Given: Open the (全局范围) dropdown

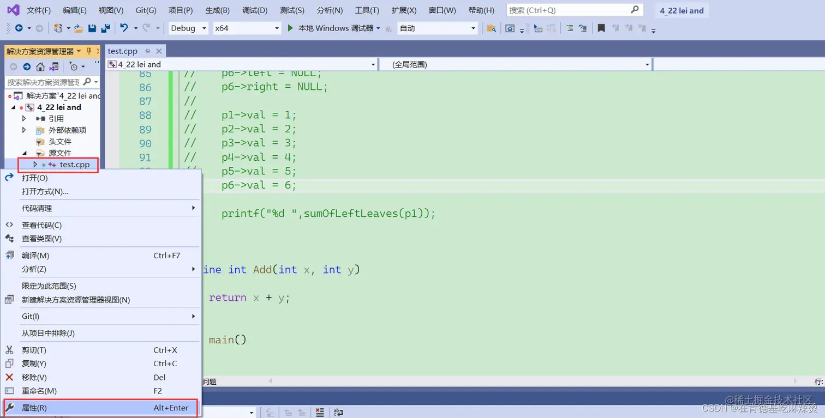Looking at the screenshot, I should click(x=516, y=64).
